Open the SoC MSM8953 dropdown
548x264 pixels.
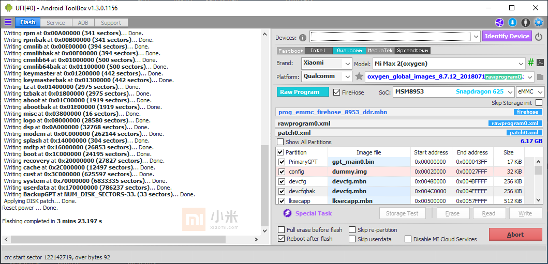point(454,92)
